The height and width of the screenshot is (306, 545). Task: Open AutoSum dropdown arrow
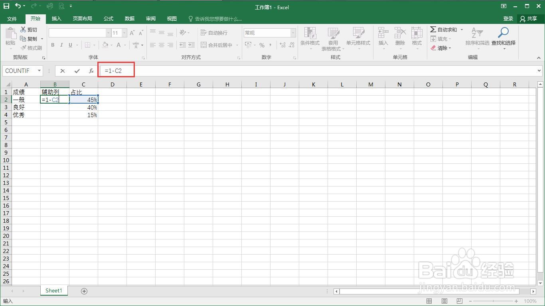point(462,29)
